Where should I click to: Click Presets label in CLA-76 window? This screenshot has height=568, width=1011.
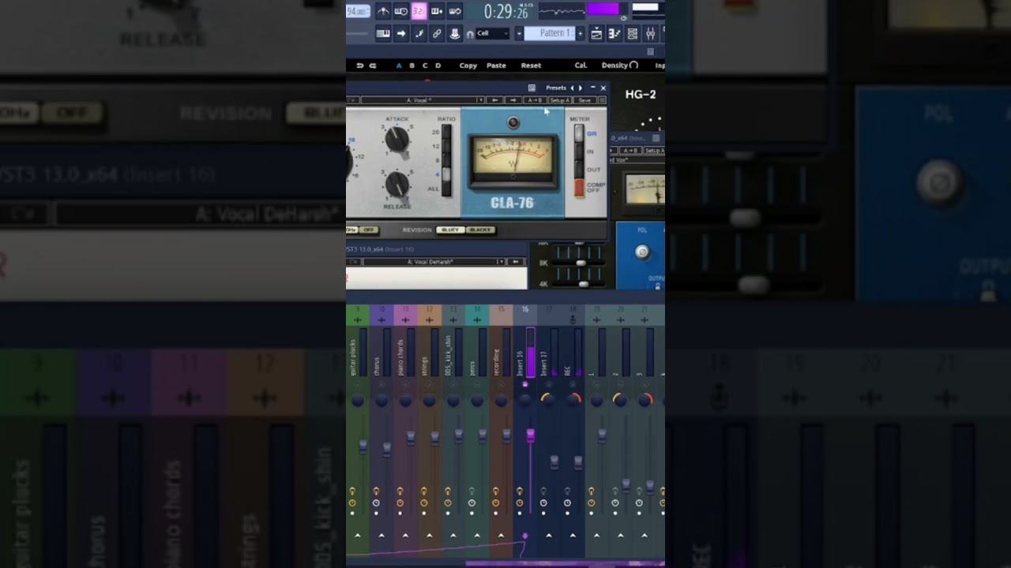(x=556, y=88)
